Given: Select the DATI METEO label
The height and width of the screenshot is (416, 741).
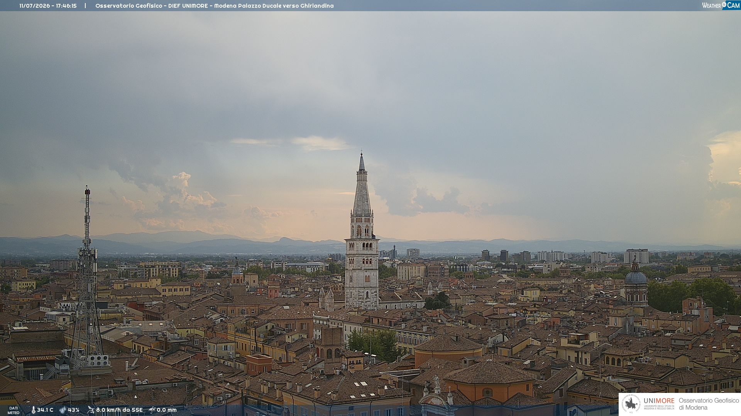Looking at the screenshot, I should click(14, 410).
